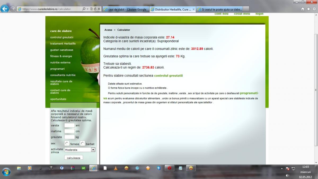Open VLC media player from taskbar

click(116, 168)
